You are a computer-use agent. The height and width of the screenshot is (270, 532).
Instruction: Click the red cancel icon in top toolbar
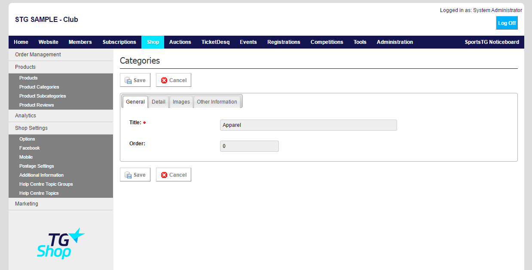164,80
